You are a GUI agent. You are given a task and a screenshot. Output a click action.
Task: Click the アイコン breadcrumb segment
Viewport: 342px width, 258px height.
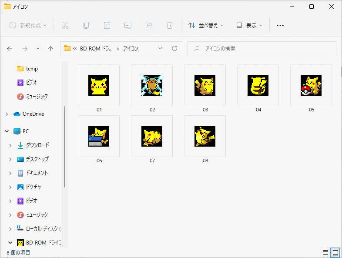(x=131, y=48)
